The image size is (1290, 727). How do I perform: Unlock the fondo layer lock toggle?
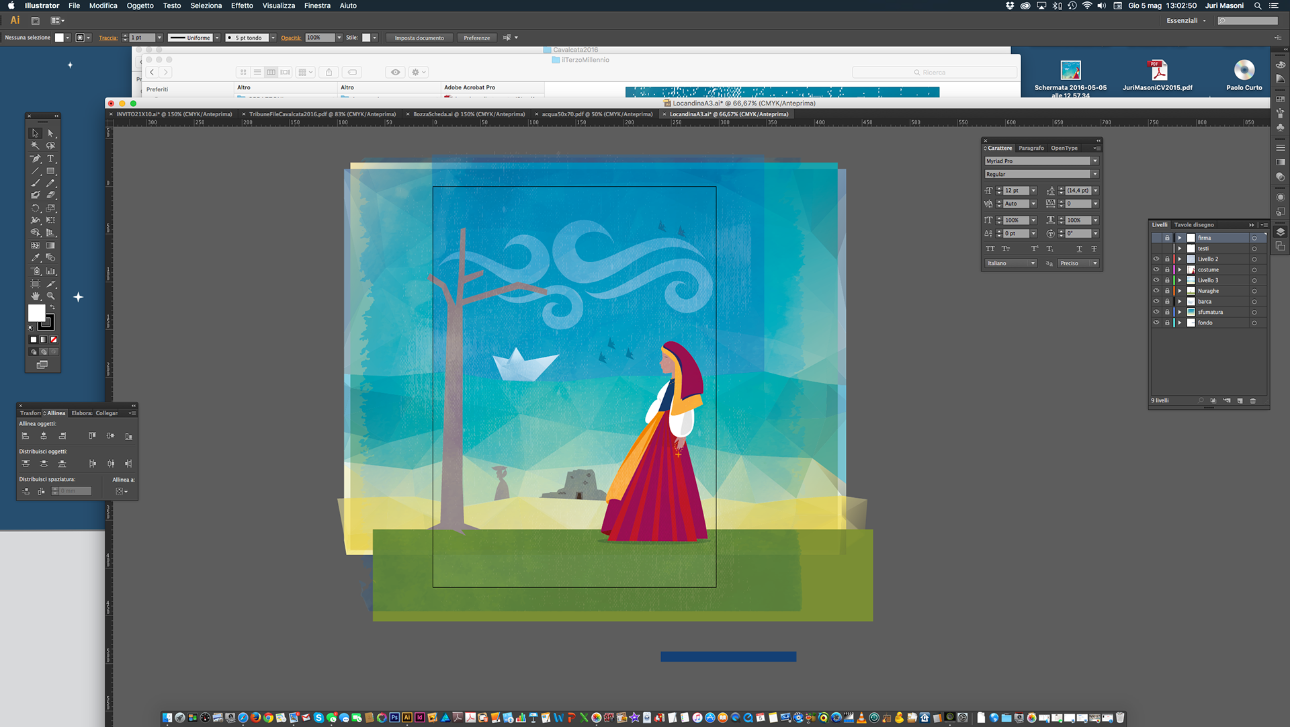pos(1167,323)
